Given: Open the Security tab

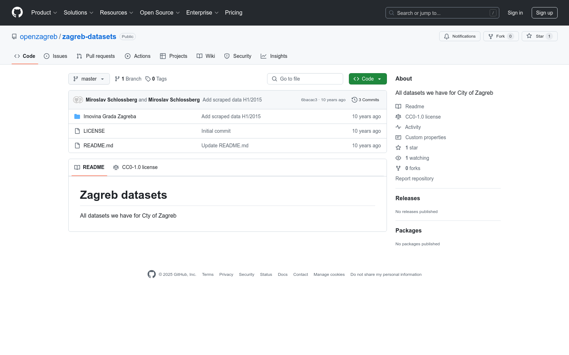Looking at the screenshot, I should 238,56.
